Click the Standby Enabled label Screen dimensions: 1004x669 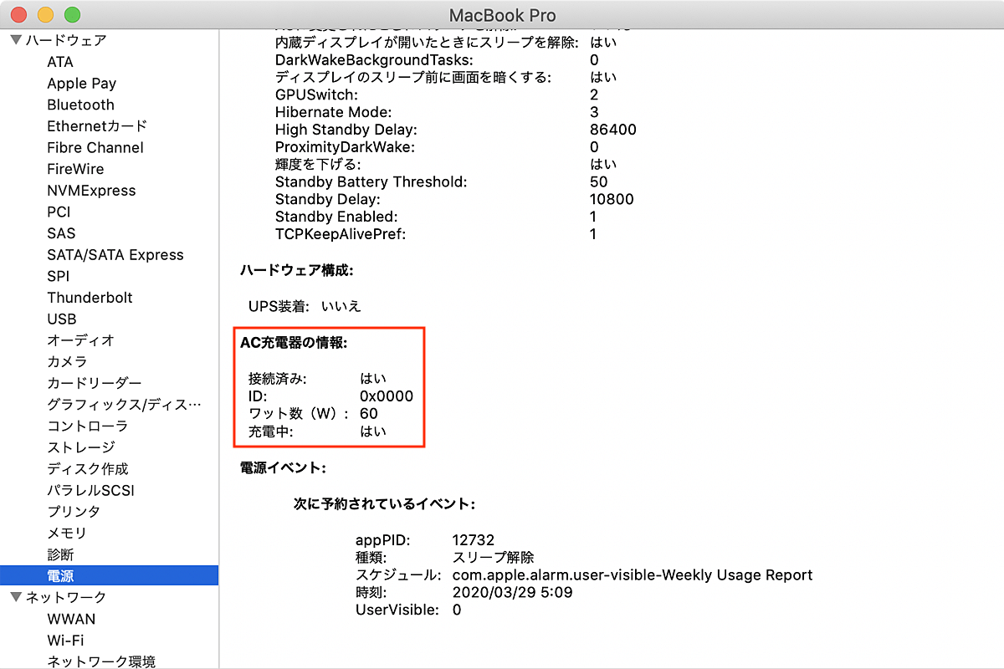[x=336, y=217]
